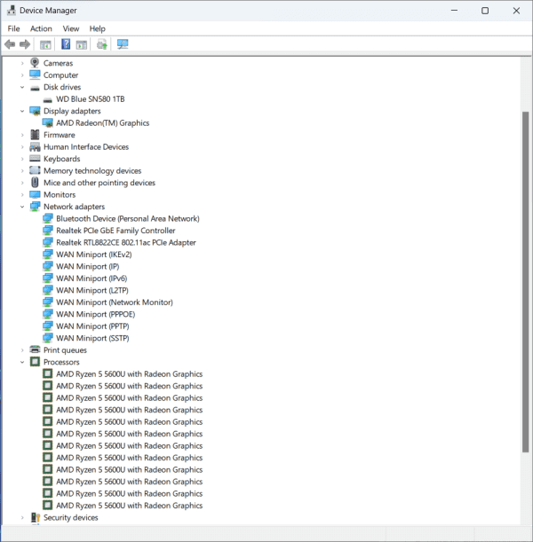Screen dimensions: 533x542
Task: Open the View menu
Action: click(70, 28)
